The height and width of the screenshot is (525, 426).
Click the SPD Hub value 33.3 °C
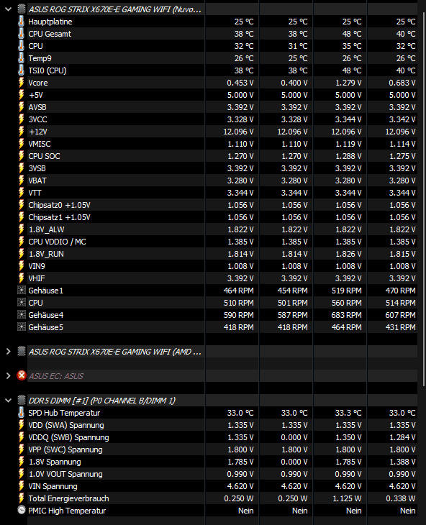click(348, 413)
